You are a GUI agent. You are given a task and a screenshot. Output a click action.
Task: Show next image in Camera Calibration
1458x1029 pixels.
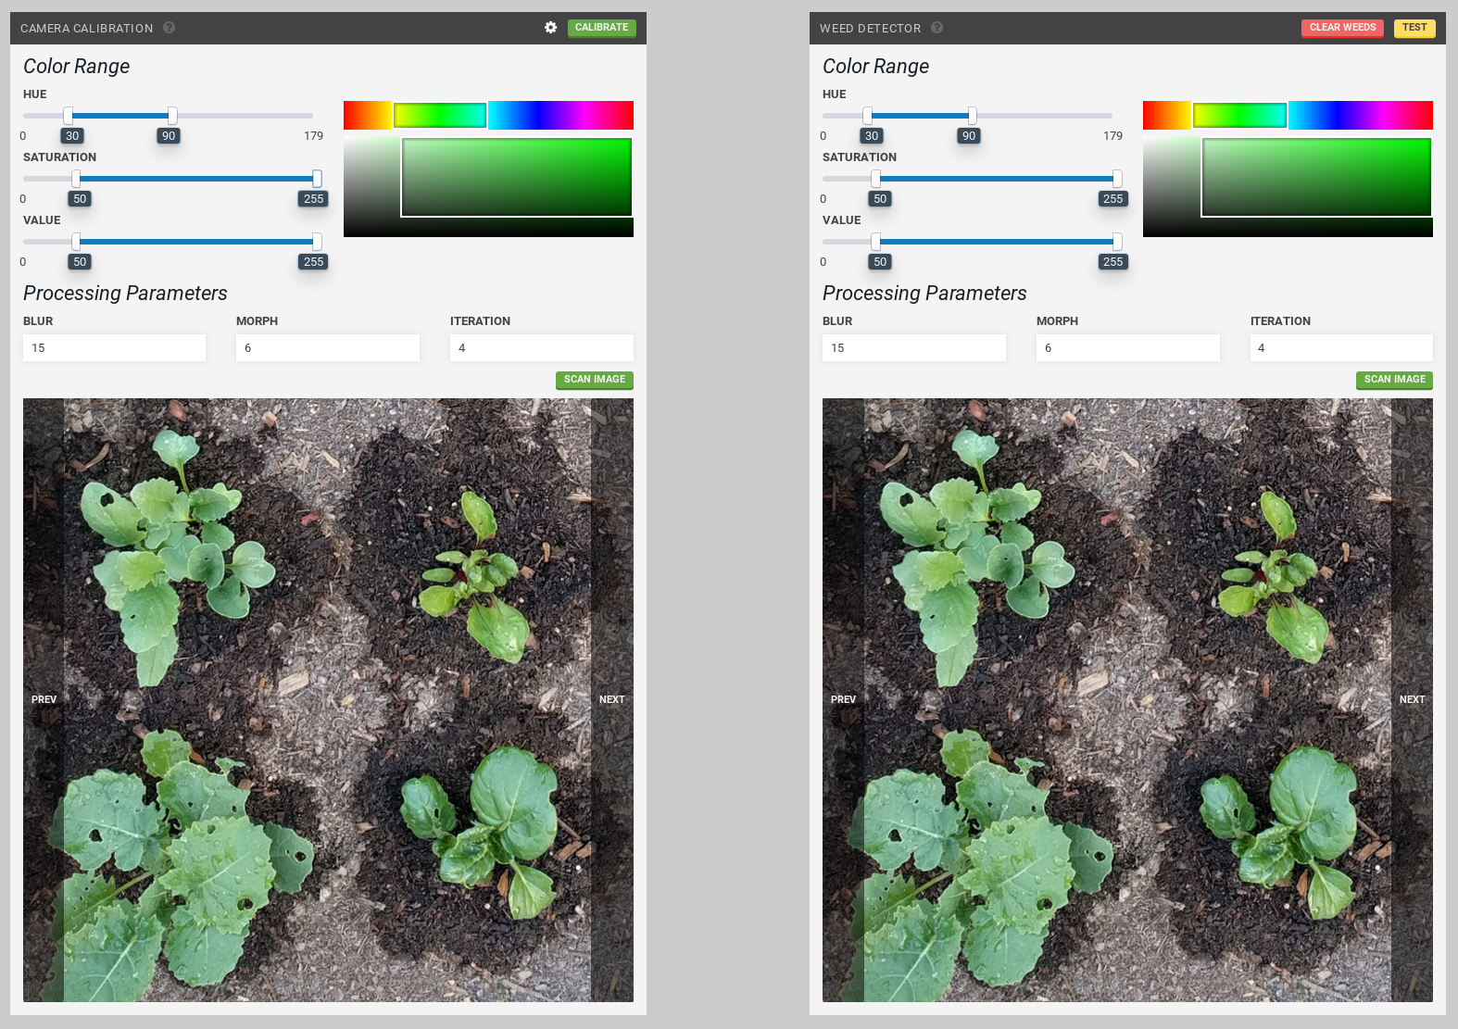click(x=611, y=699)
